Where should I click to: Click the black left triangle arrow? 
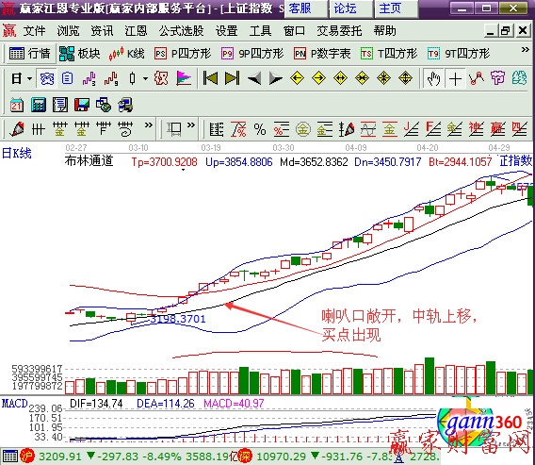[254, 78]
